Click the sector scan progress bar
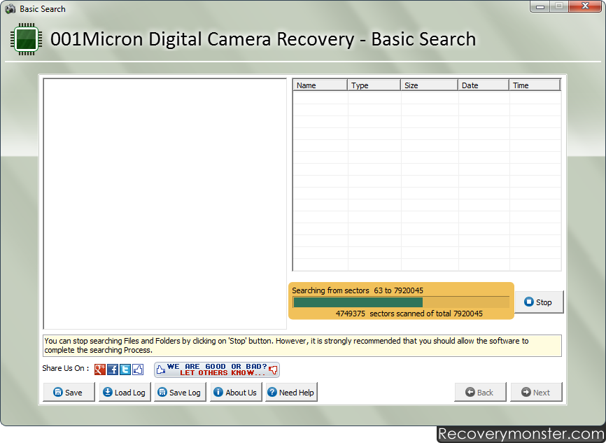Image resolution: width=606 pixels, height=443 pixels. click(401, 302)
